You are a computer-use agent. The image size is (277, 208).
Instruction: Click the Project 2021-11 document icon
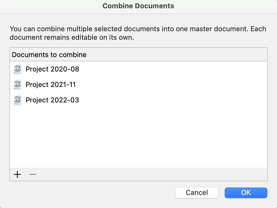[18, 85]
